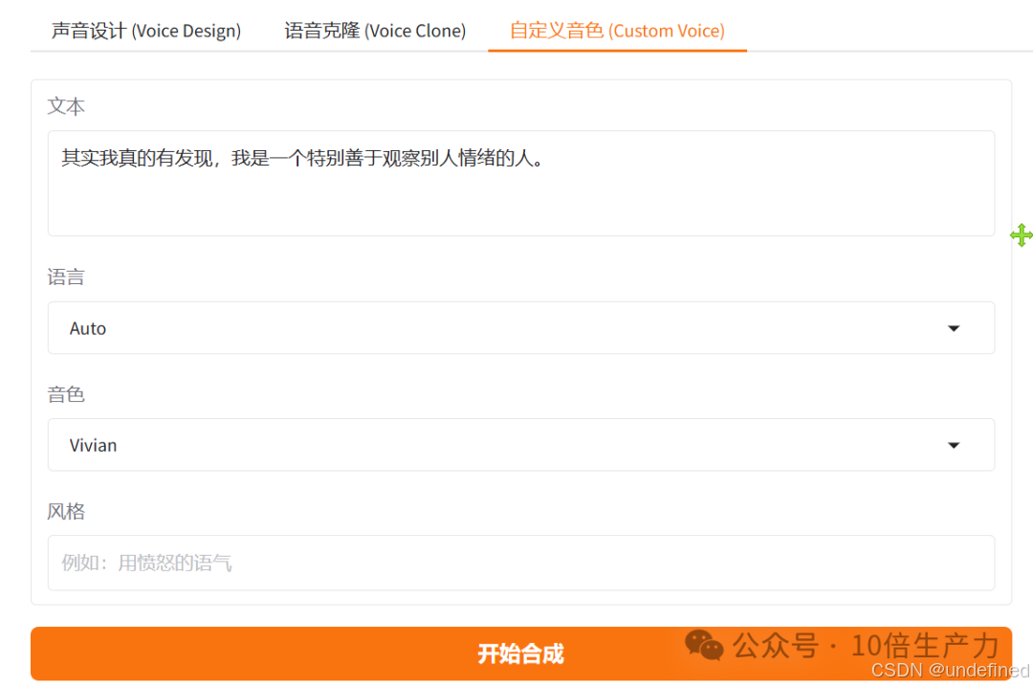Switch to the Voice Design tab
The width and height of the screenshot is (1033, 687).
[146, 31]
